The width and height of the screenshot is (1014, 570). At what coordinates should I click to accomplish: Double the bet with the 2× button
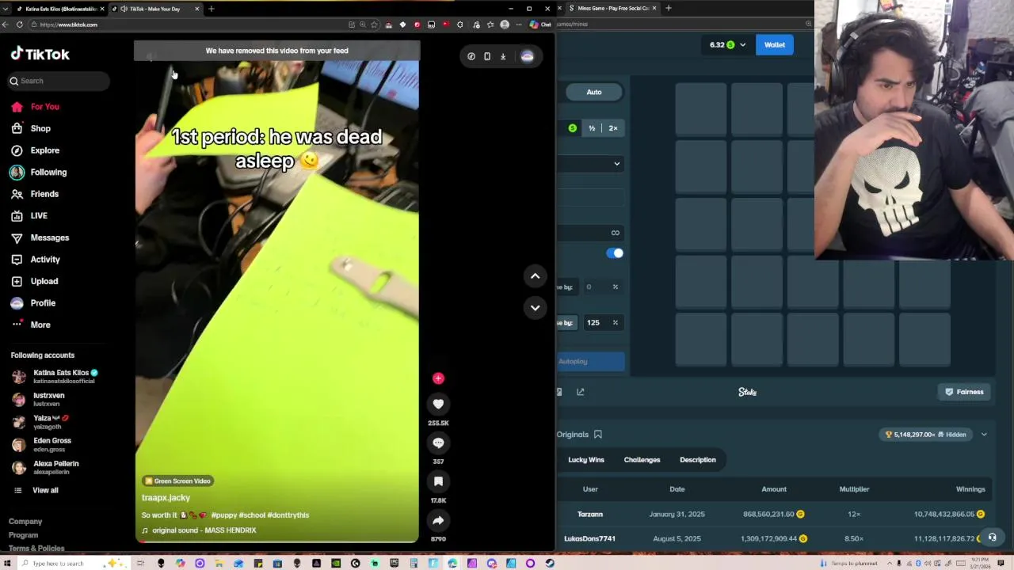(x=613, y=128)
